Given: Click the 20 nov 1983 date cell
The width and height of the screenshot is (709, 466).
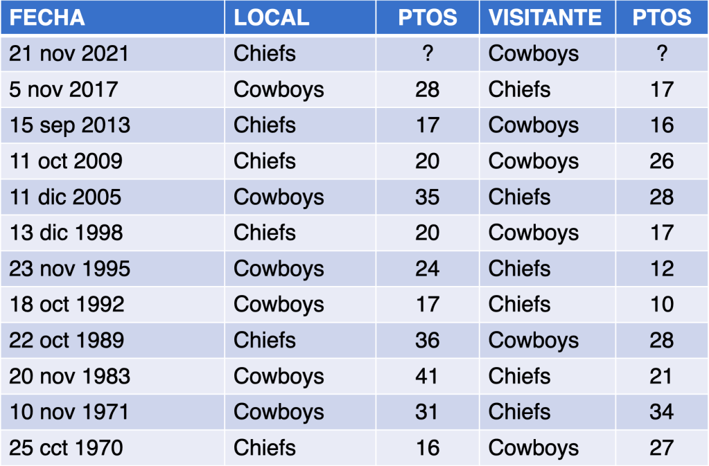Looking at the screenshot, I should pyautogui.click(x=69, y=377).
